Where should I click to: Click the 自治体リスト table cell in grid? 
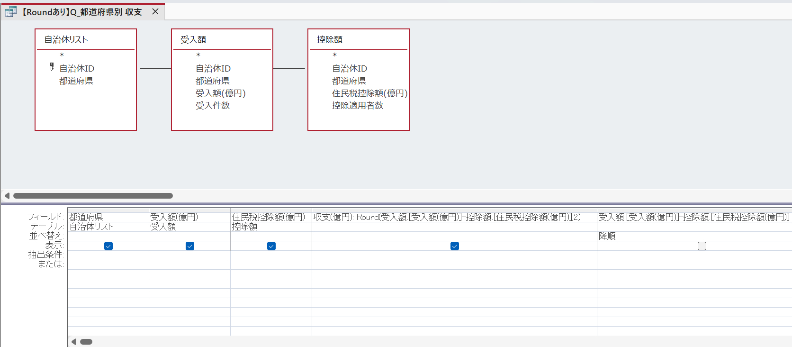pos(108,227)
